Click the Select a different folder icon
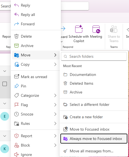129x157 pixels. pos(65,104)
